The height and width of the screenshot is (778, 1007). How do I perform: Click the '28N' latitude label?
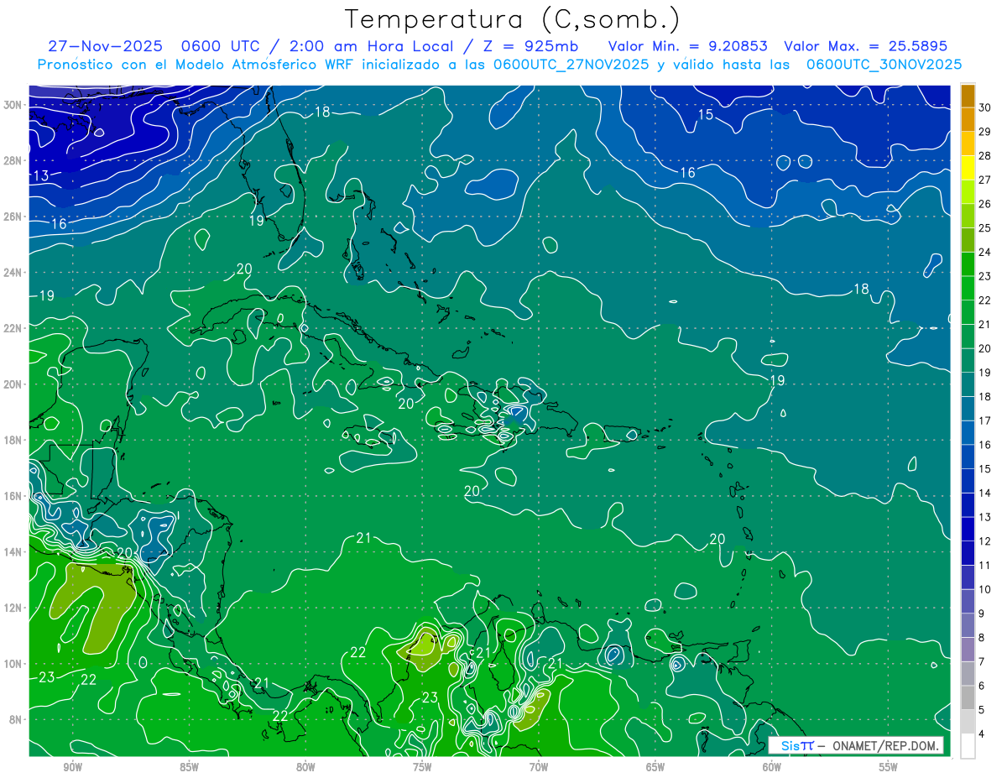[x=13, y=160]
